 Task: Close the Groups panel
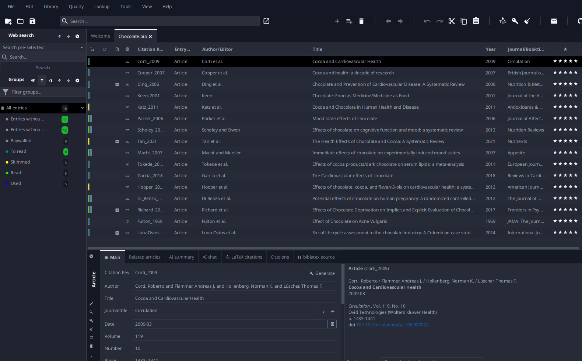(x=77, y=80)
